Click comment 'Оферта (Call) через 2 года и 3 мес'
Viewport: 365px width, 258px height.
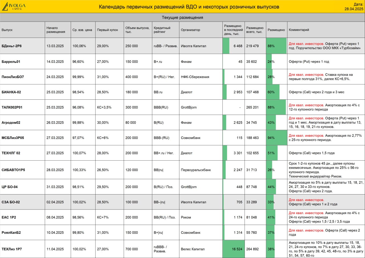pyautogui.click(x=317, y=92)
